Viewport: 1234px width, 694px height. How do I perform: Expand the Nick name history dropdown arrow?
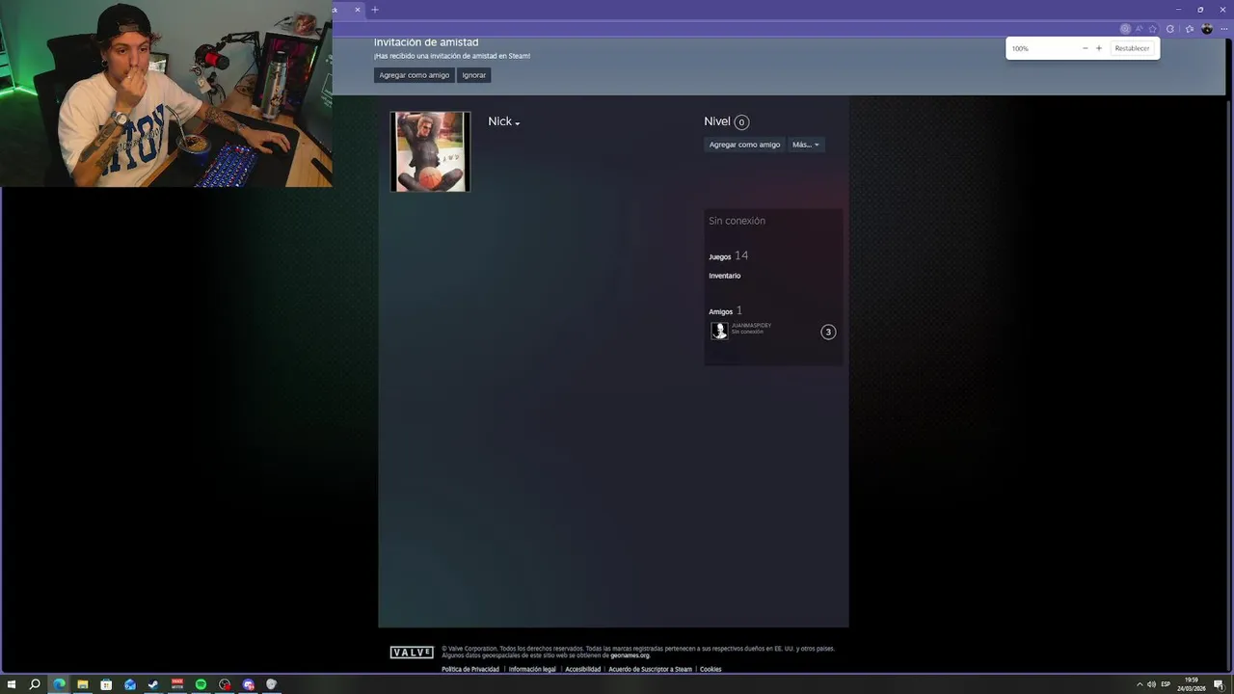point(518,123)
